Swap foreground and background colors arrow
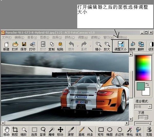Screen dimensions: 154x137 point(147,84)
